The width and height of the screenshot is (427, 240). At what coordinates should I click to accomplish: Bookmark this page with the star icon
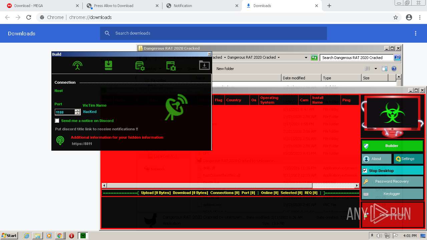tap(396, 17)
